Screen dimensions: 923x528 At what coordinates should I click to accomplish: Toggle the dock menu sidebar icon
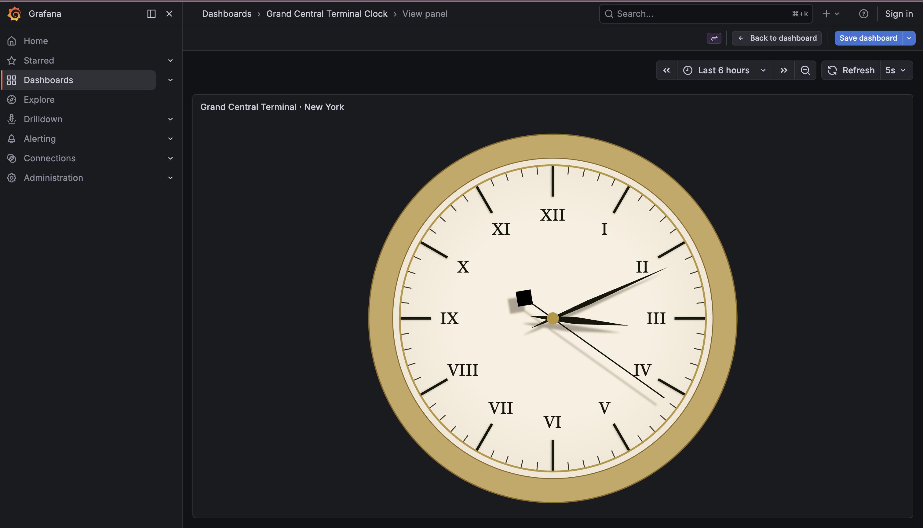151,14
